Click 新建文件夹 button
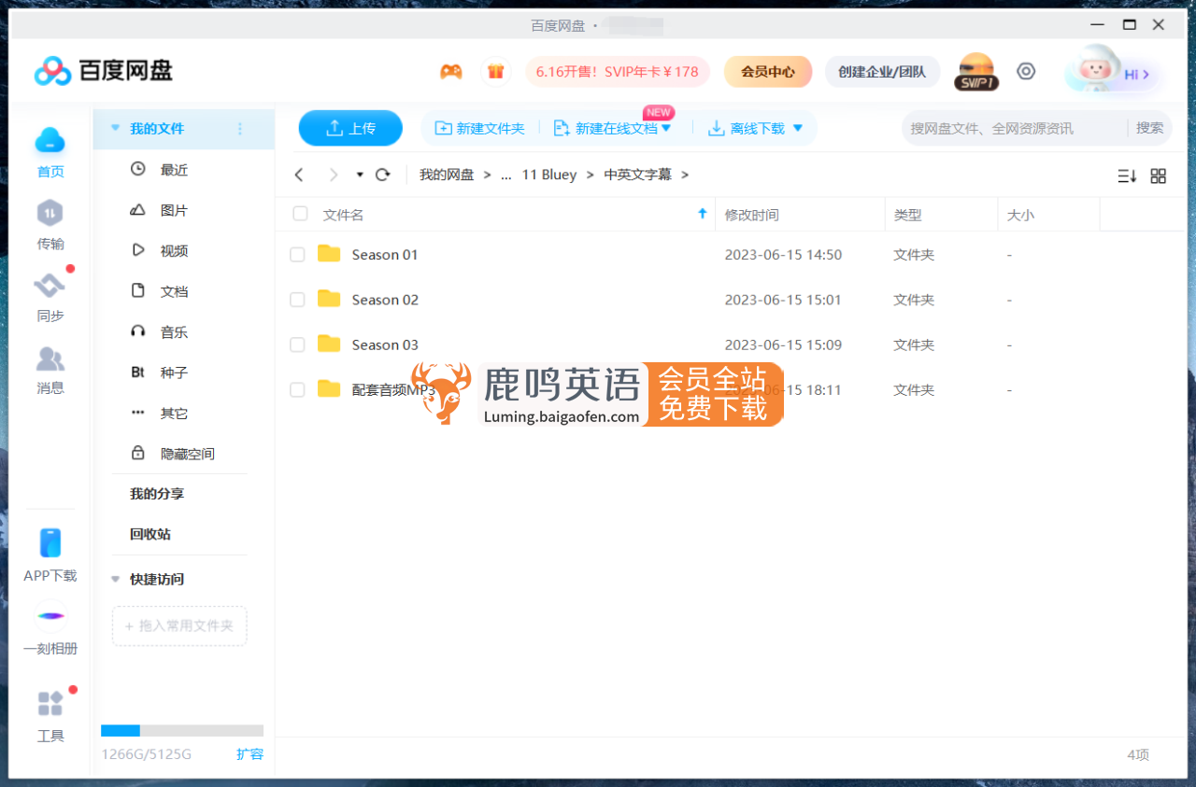The width and height of the screenshot is (1196, 787). 480,128
